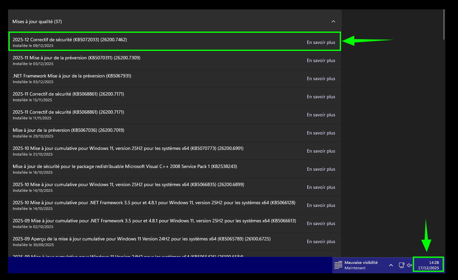
Task: Open En savoir plus for KB5068861 installed 11/11/2025
Action: pyautogui.click(x=321, y=115)
